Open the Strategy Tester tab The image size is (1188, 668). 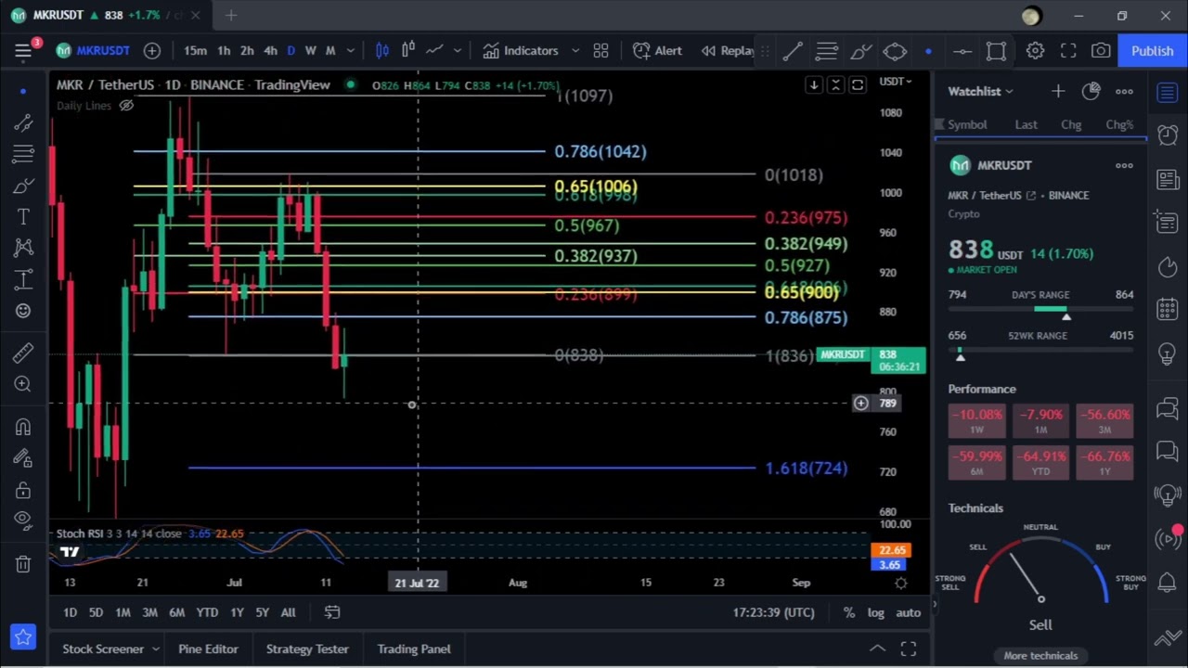click(307, 649)
